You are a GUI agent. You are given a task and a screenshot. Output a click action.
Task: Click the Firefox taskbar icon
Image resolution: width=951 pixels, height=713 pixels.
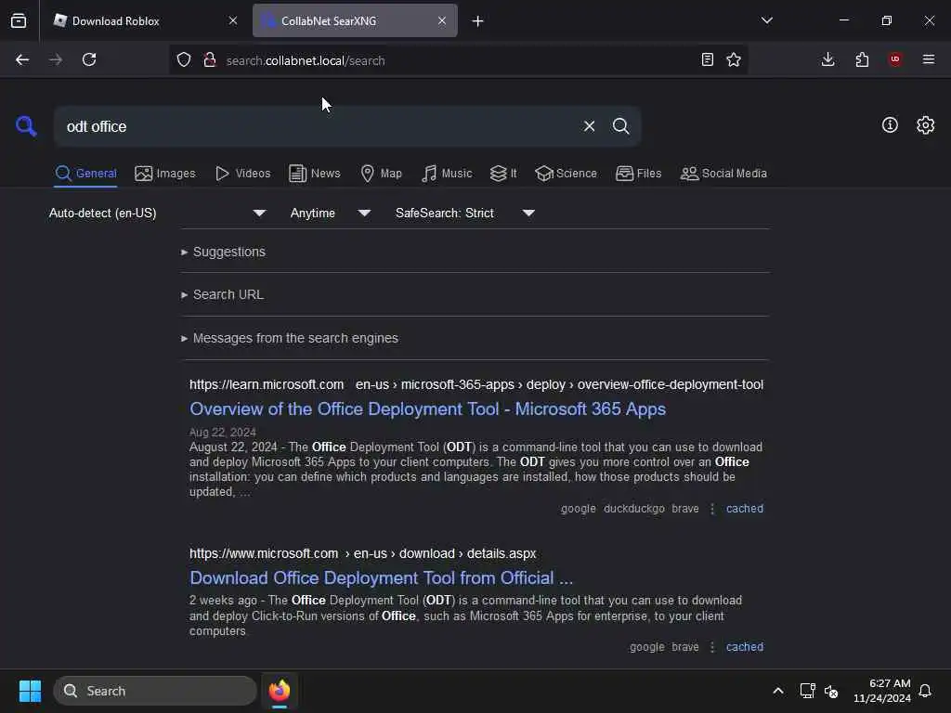pos(280,691)
